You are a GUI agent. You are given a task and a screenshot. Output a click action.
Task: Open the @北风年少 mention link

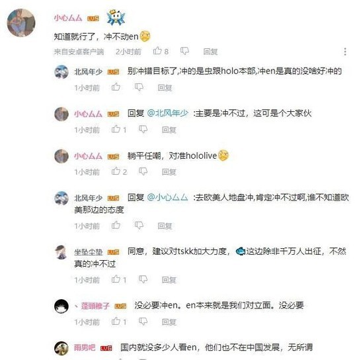click(x=167, y=113)
